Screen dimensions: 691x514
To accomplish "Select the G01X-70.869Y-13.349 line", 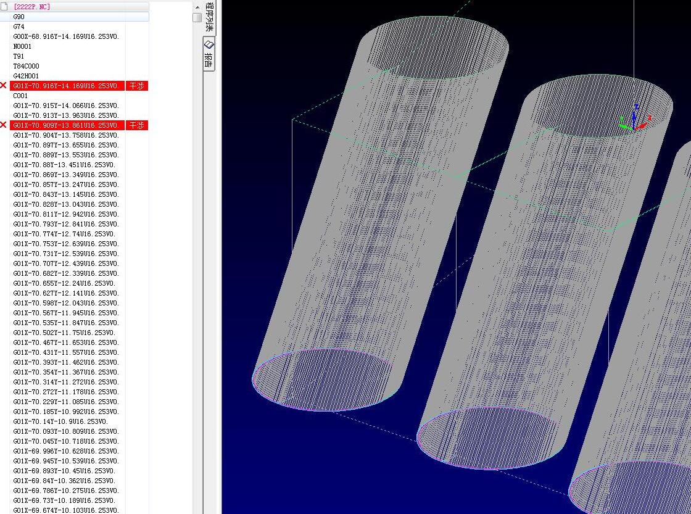I will (x=66, y=175).
